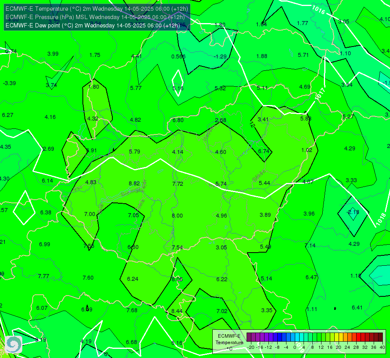The height and width of the screenshot is (358, 390).
Task: Click the dew point value 7.60
Action: click(x=88, y=278)
